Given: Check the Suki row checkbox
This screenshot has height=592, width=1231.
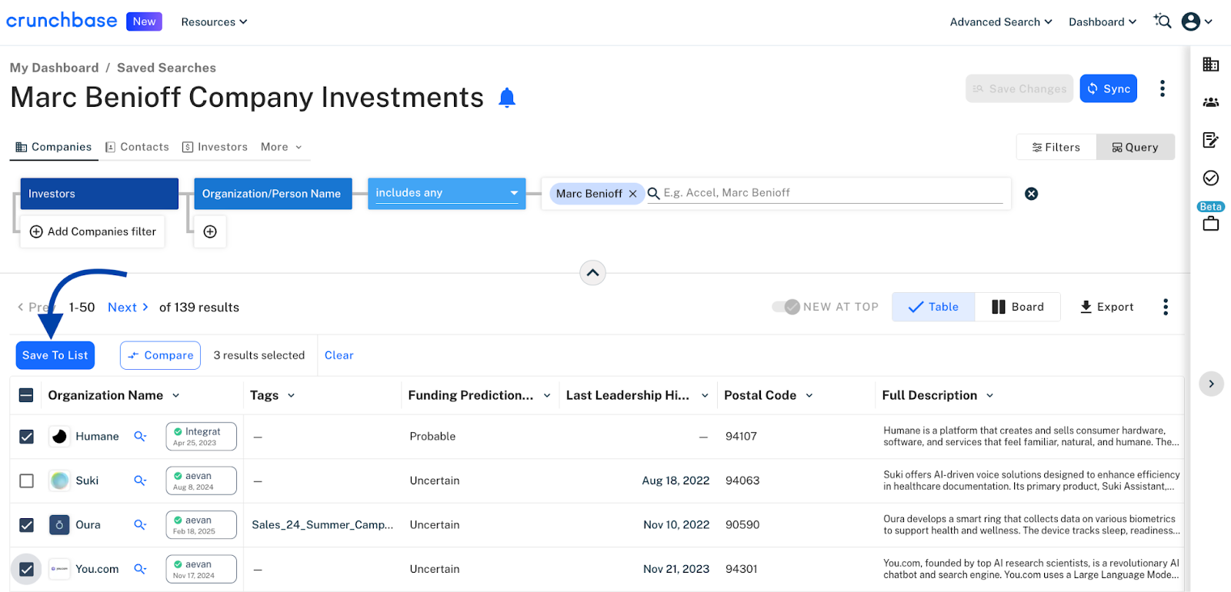Looking at the screenshot, I should 26,481.
